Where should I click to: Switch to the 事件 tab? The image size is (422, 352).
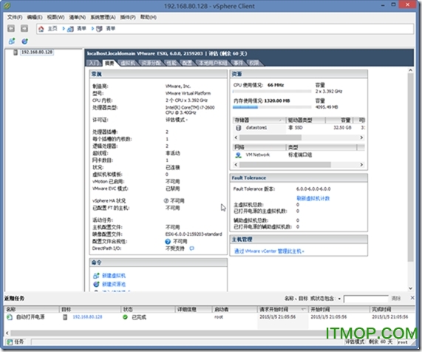[x=238, y=63]
